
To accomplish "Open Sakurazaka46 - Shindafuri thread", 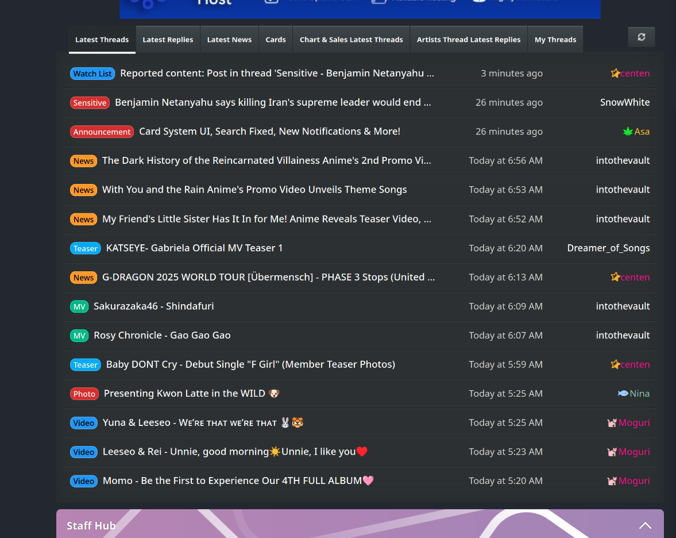I will click(153, 306).
